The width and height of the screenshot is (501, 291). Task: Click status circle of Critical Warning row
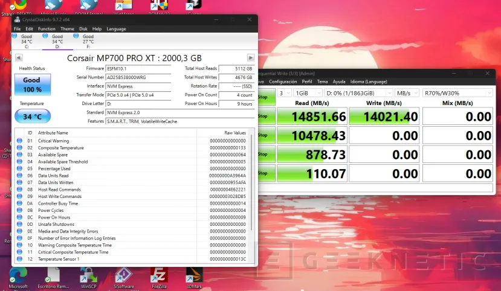pos(19,141)
